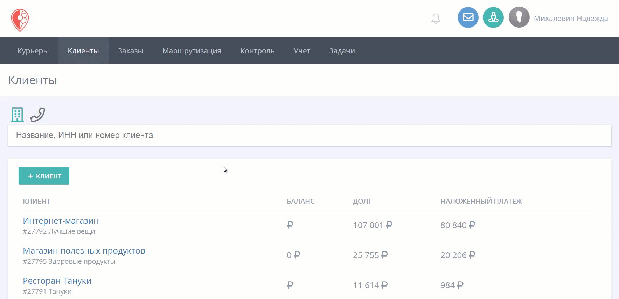Open user avatar profile picture
The image size is (619, 299).
coord(519,17)
